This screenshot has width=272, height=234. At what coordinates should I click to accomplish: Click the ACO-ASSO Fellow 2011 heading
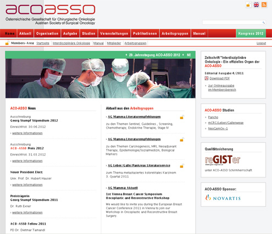click(x=28, y=224)
